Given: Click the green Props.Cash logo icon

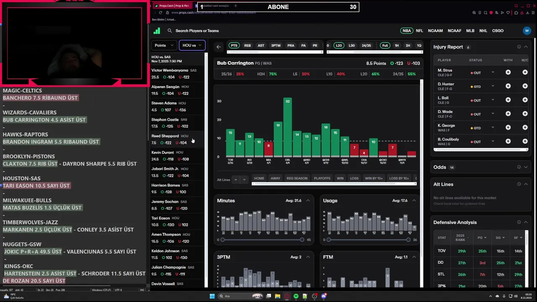Looking at the screenshot, I should (157, 31).
